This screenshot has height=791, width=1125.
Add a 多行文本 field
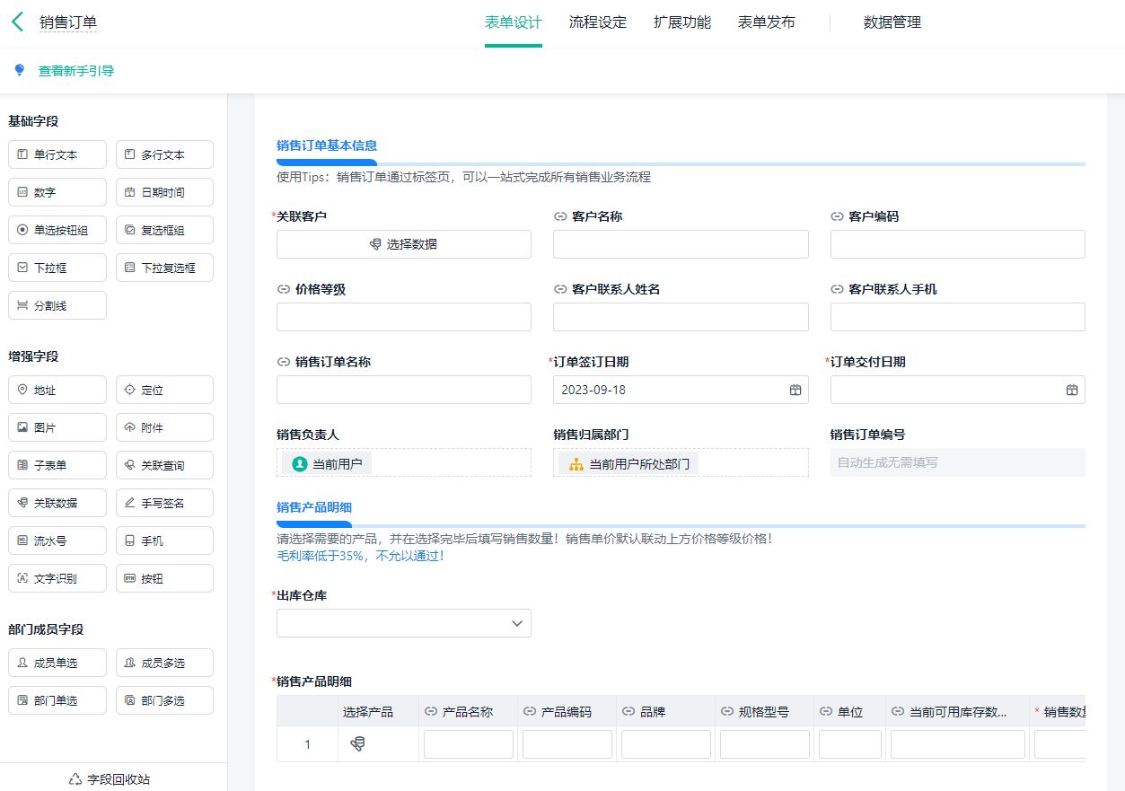[x=164, y=154]
